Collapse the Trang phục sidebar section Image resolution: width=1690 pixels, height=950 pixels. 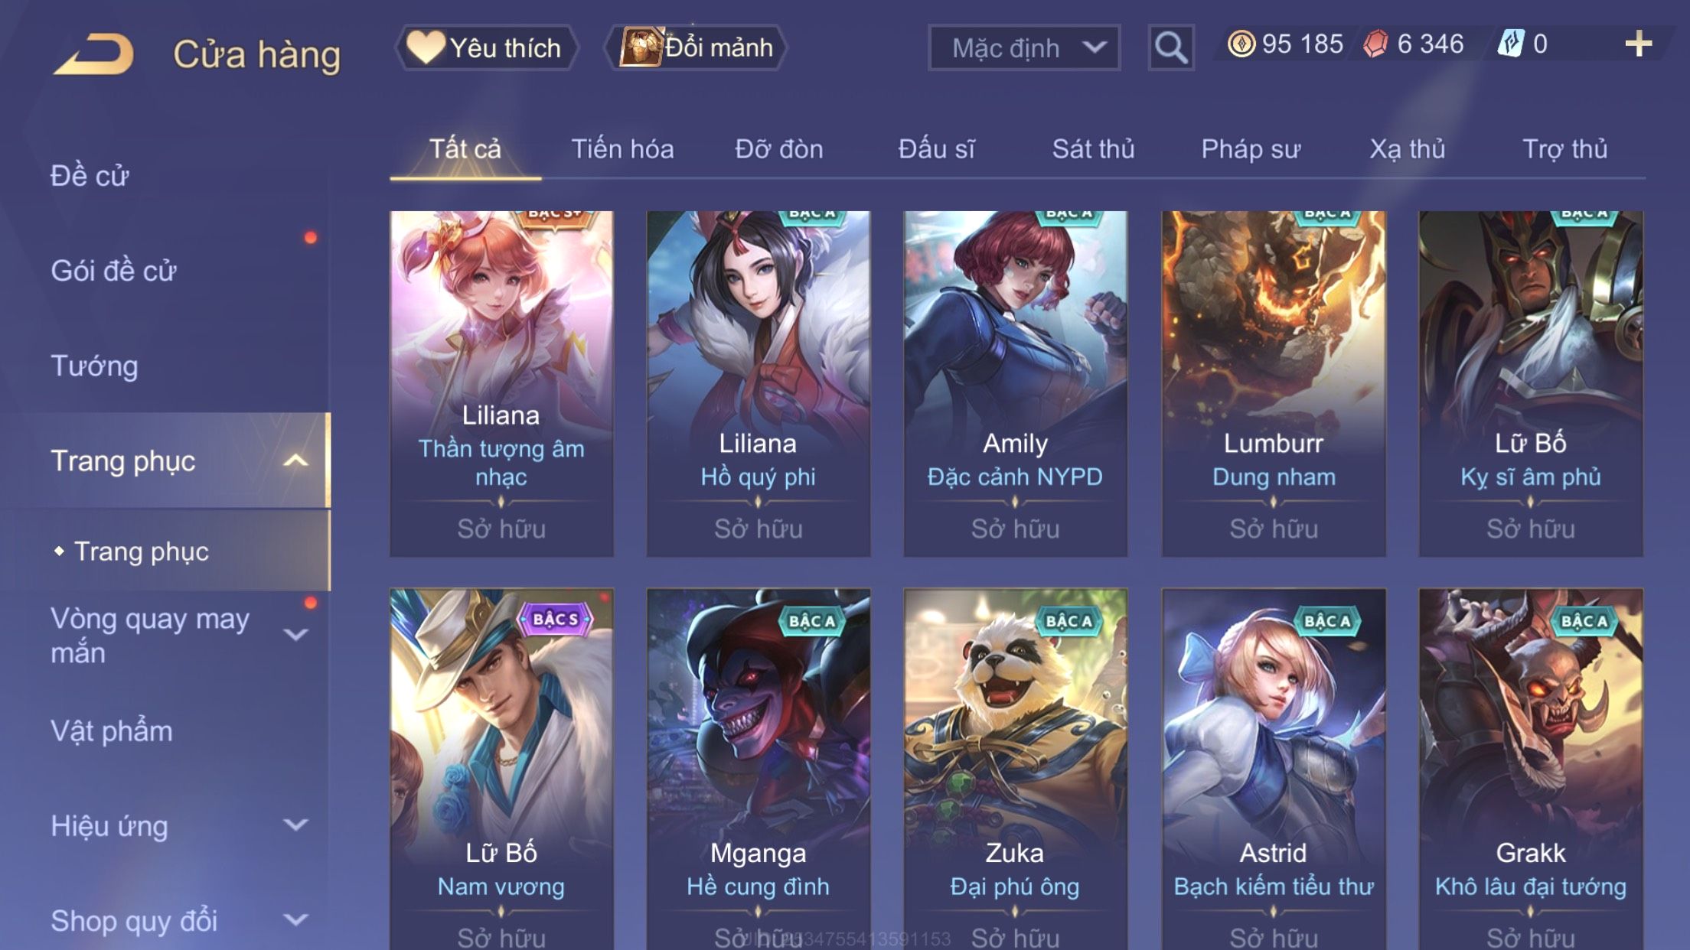[x=295, y=460]
